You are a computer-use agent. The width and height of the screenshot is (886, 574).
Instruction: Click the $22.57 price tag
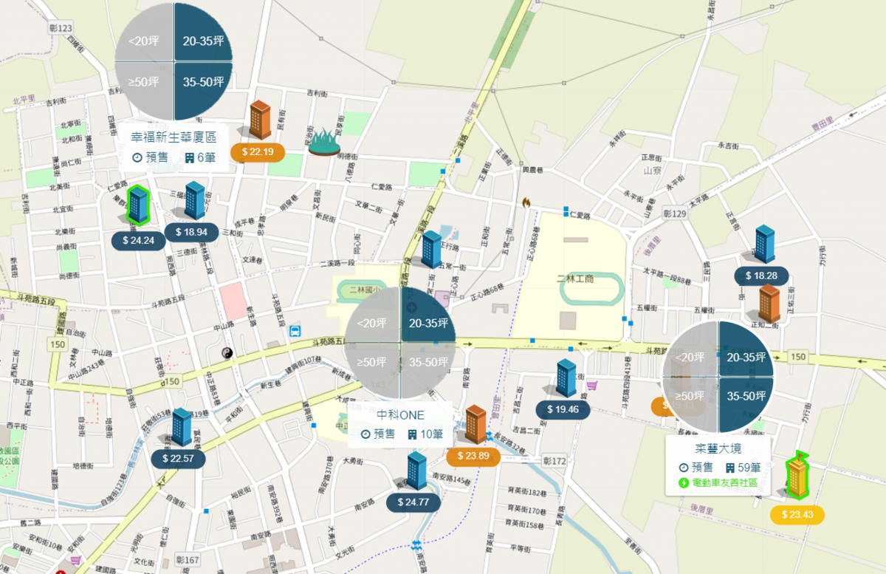point(178,458)
